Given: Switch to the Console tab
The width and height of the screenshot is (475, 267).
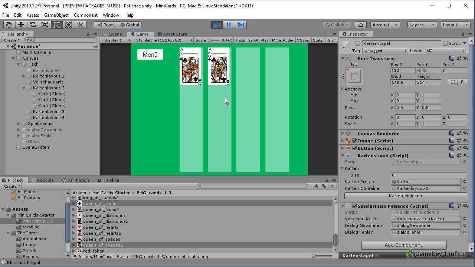Looking at the screenshot, I should click(43, 180).
